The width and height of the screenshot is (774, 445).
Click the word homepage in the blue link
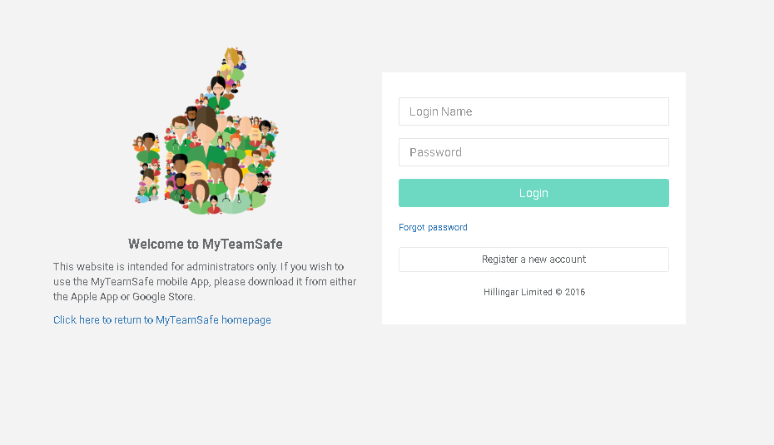click(x=246, y=319)
